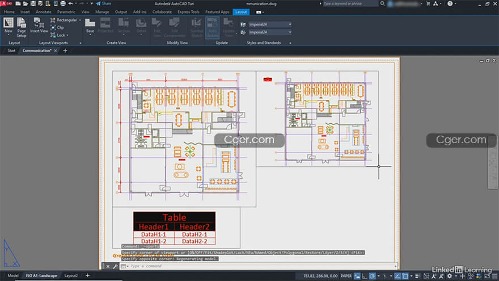Click the Save icon in Quick Access toolbar
Screen dimensions: 499x281
click(33, 3)
